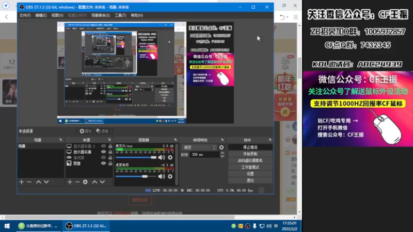Mute 桌面音频 with speaker icon
The image size is (413, 232).
162,176
